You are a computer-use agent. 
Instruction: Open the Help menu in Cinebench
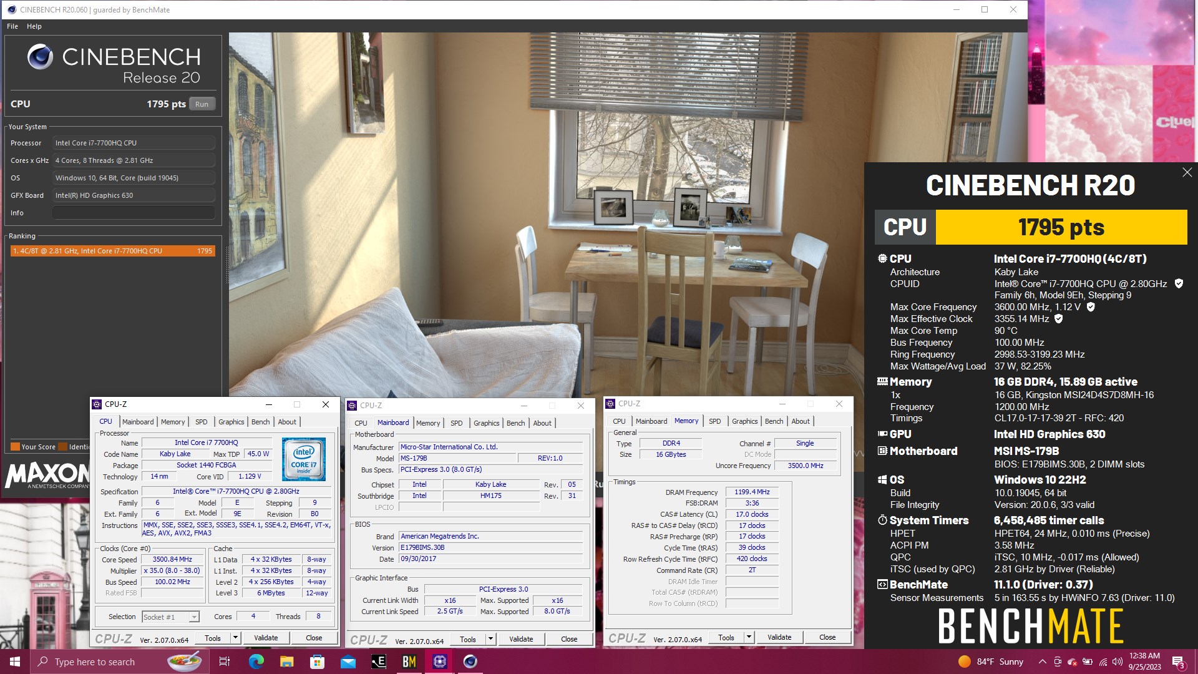coord(34,26)
